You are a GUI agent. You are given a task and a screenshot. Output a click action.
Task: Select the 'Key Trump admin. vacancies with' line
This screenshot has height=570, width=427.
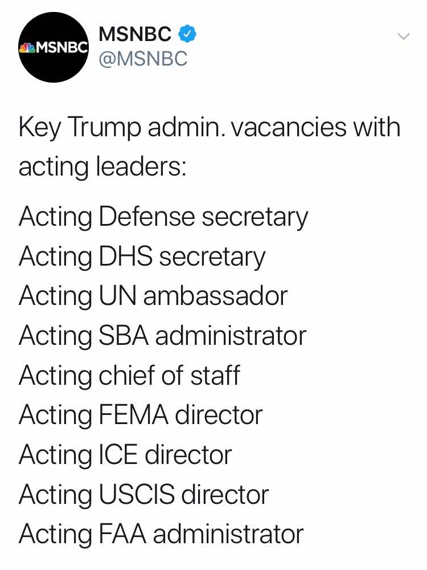(x=210, y=128)
